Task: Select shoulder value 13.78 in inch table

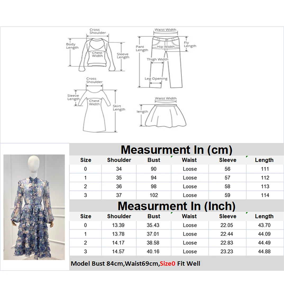Action: tap(118, 234)
